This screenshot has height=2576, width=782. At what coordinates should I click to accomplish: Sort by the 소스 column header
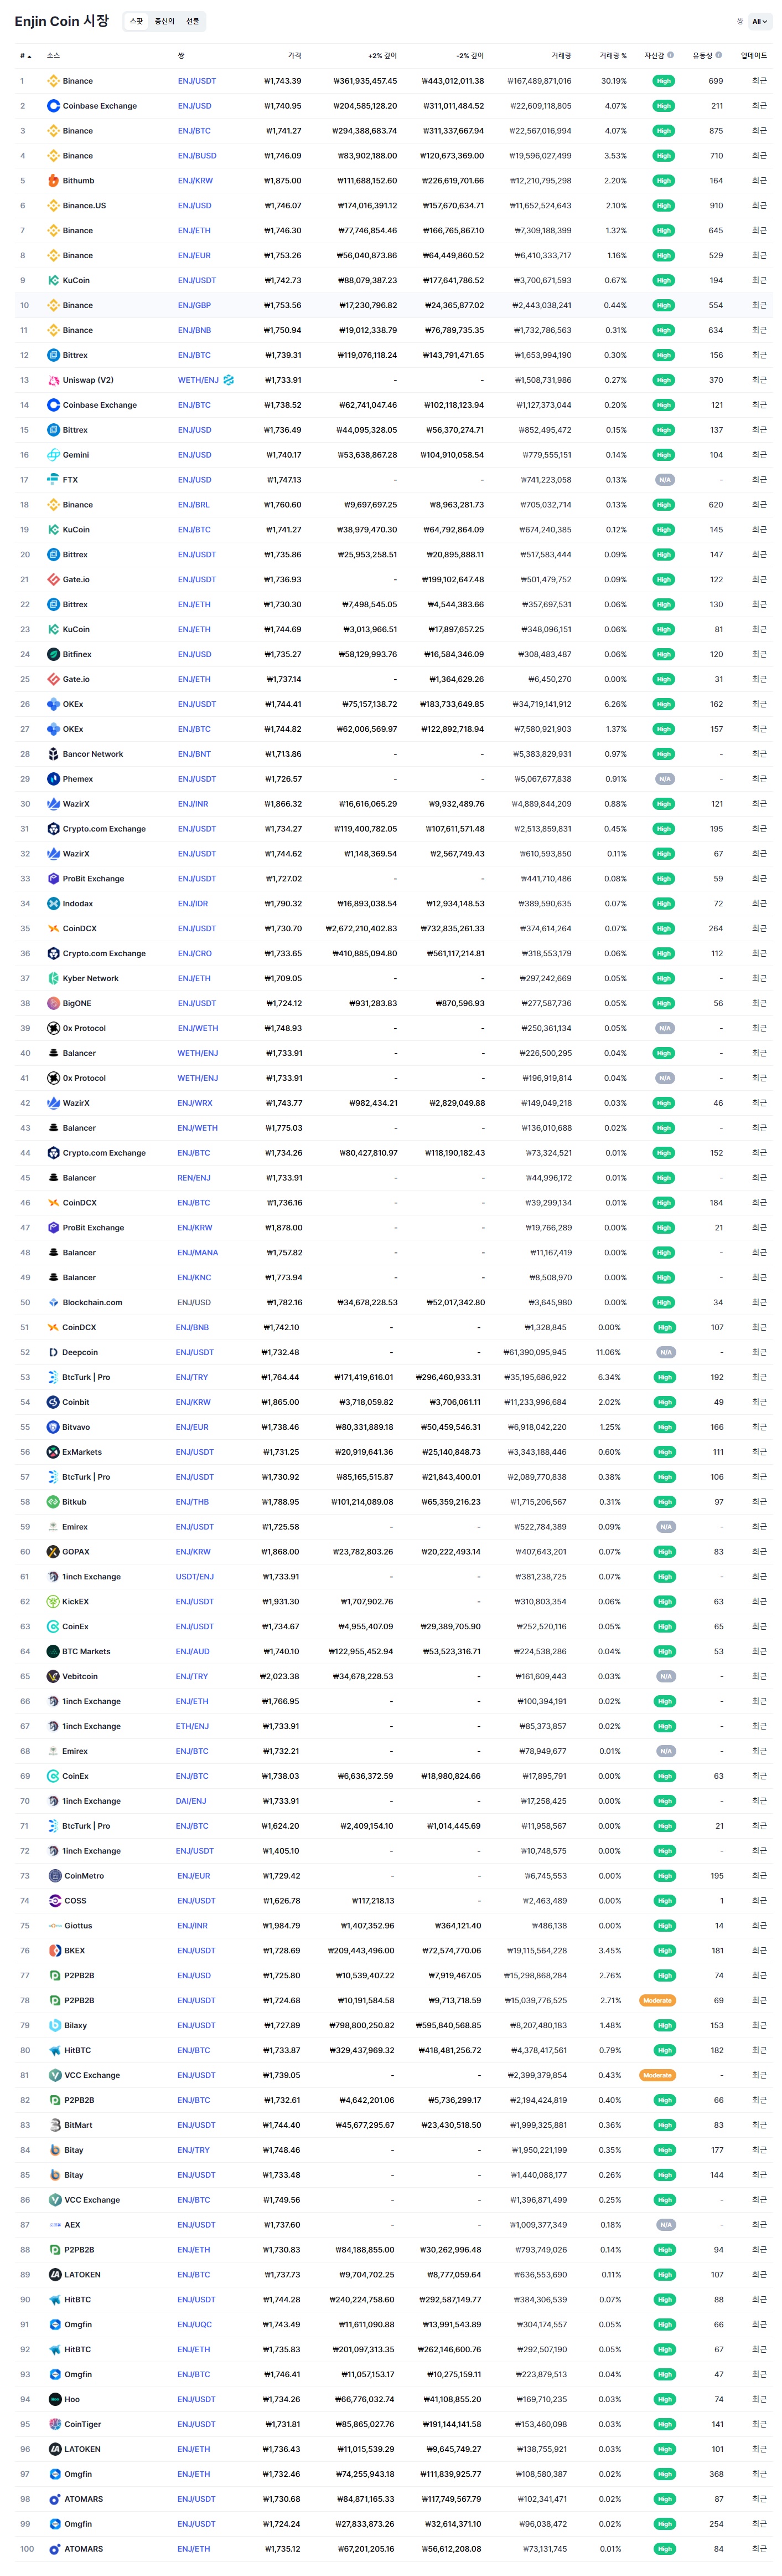tap(53, 56)
